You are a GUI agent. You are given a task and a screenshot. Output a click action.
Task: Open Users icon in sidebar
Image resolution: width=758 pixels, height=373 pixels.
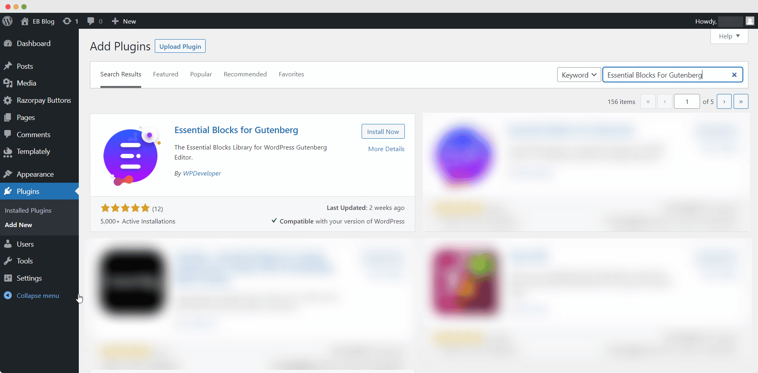point(8,244)
